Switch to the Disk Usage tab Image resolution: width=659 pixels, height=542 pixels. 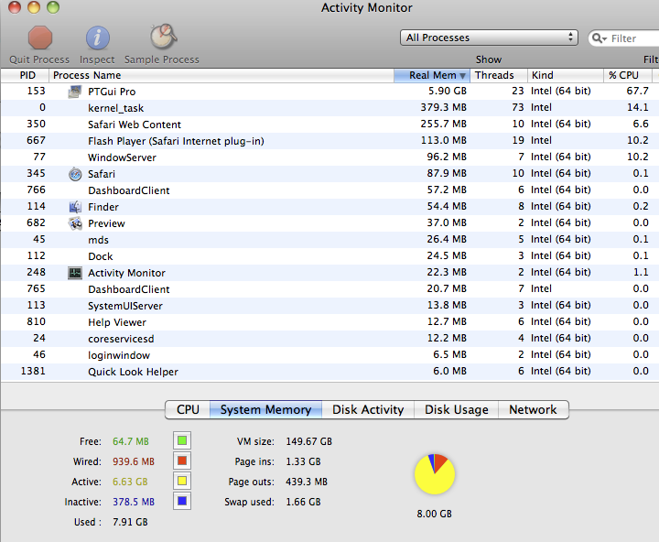pyautogui.click(x=457, y=409)
